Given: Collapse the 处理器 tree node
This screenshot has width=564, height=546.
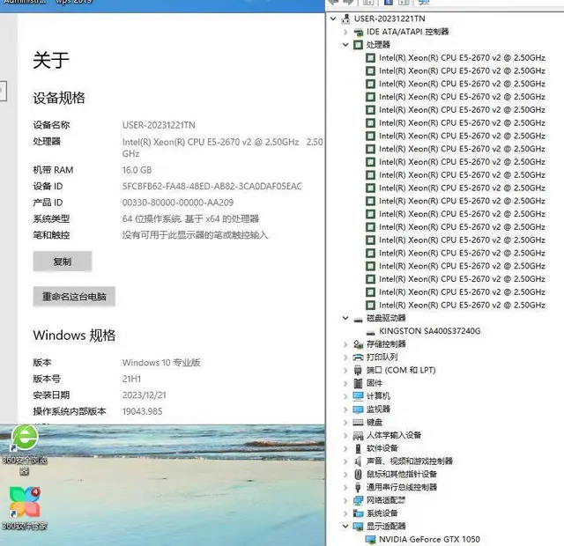Looking at the screenshot, I should [345, 45].
